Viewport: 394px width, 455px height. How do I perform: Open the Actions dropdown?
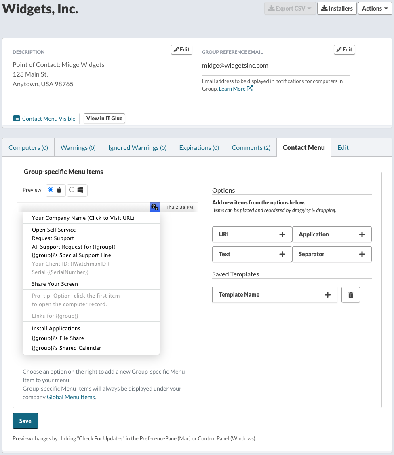[x=375, y=9]
